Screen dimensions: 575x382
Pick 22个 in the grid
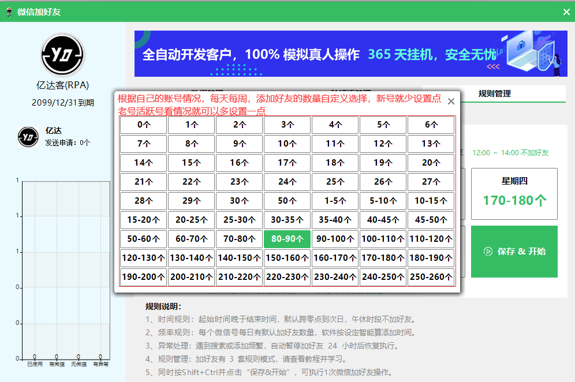coord(192,182)
